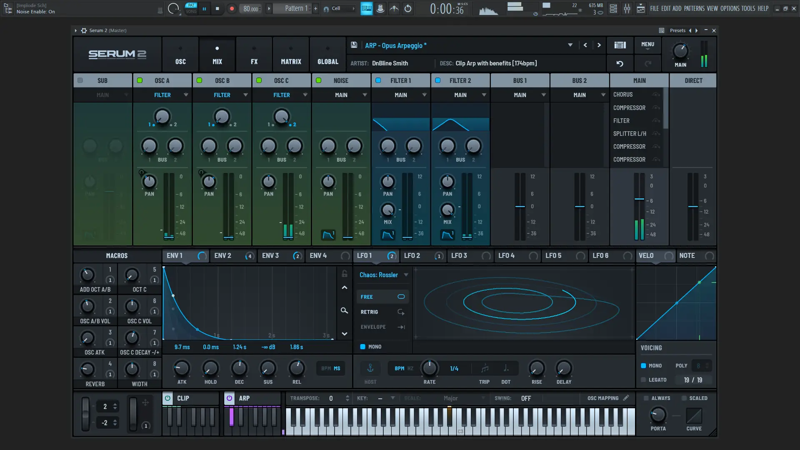Click the undo arrow icon
Image resolution: width=800 pixels, height=450 pixels.
(620, 63)
